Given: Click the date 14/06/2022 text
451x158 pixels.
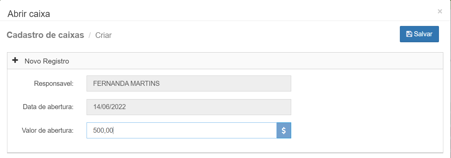Looking at the screenshot, I should [x=110, y=107].
